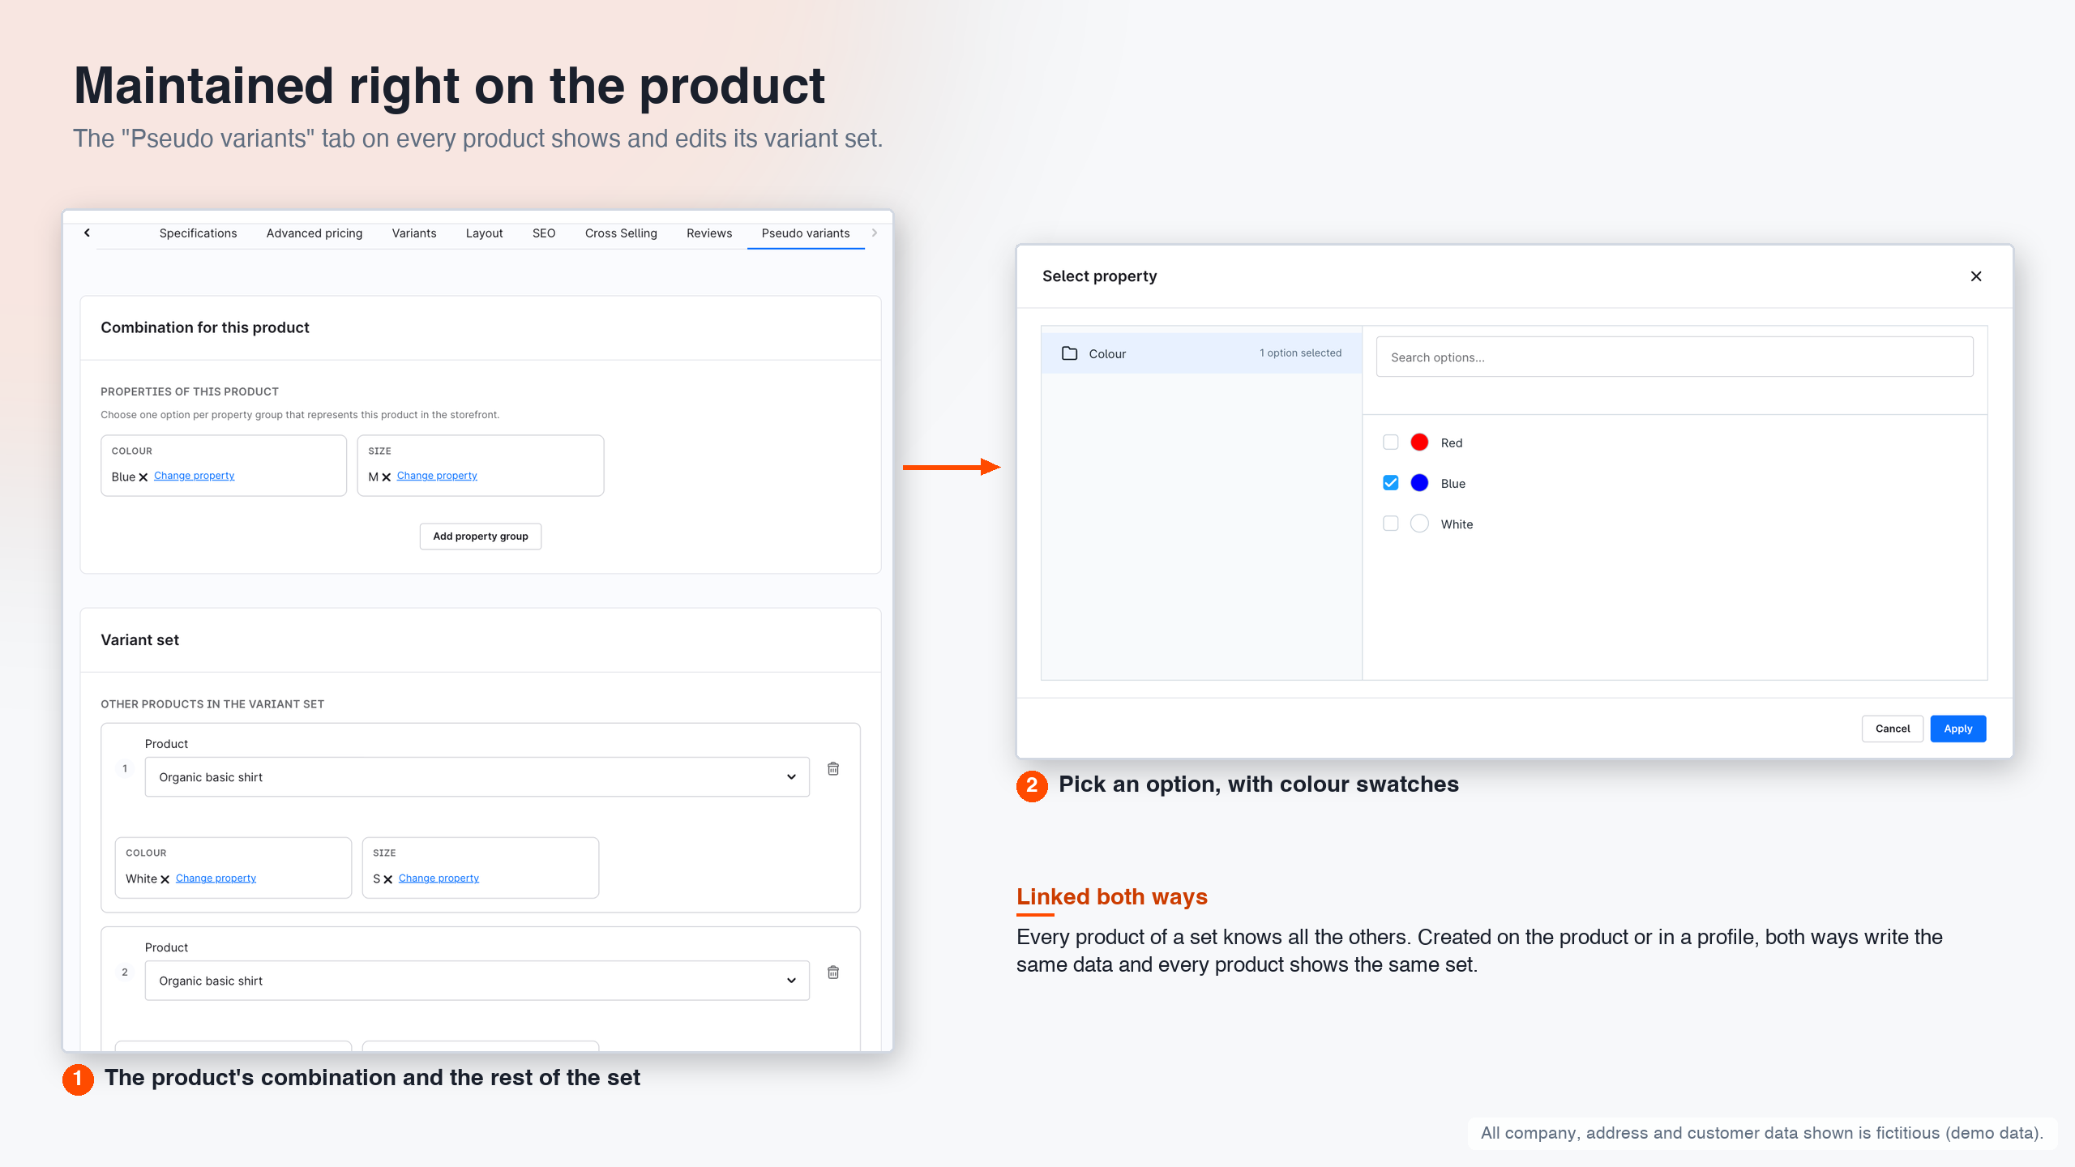Uncheck the Blue option checkbox

tap(1391, 483)
